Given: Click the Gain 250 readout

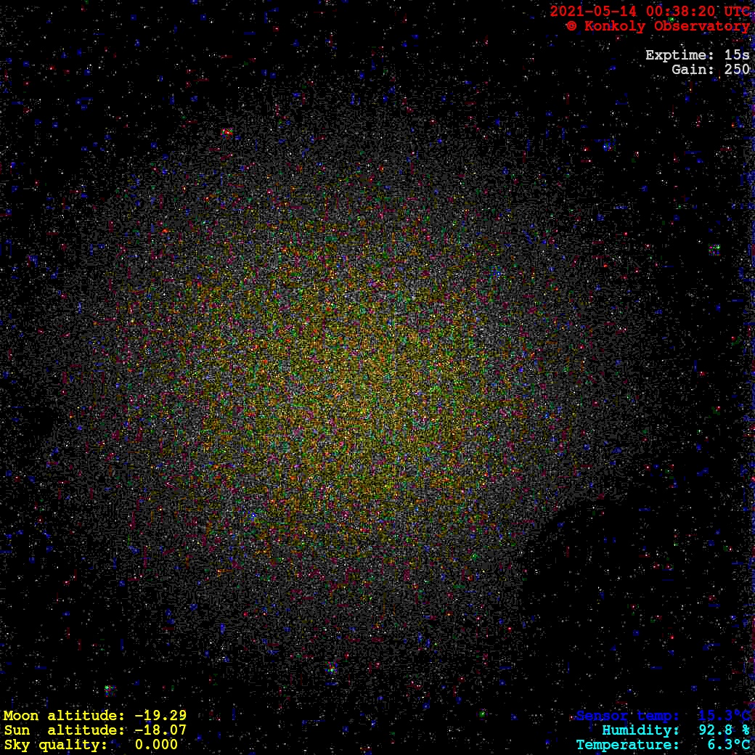Looking at the screenshot, I should 710,70.
